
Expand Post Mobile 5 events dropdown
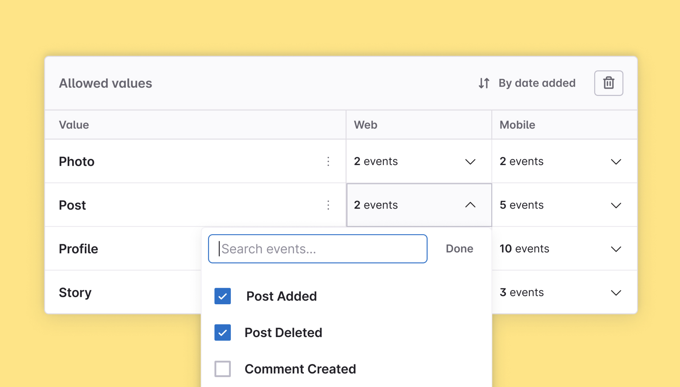616,205
